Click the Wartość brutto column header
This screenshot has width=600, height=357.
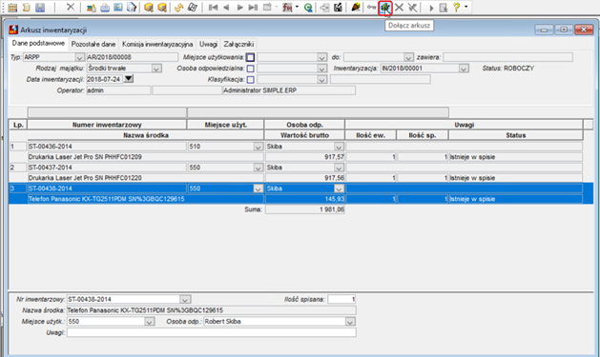pos(304,135)
